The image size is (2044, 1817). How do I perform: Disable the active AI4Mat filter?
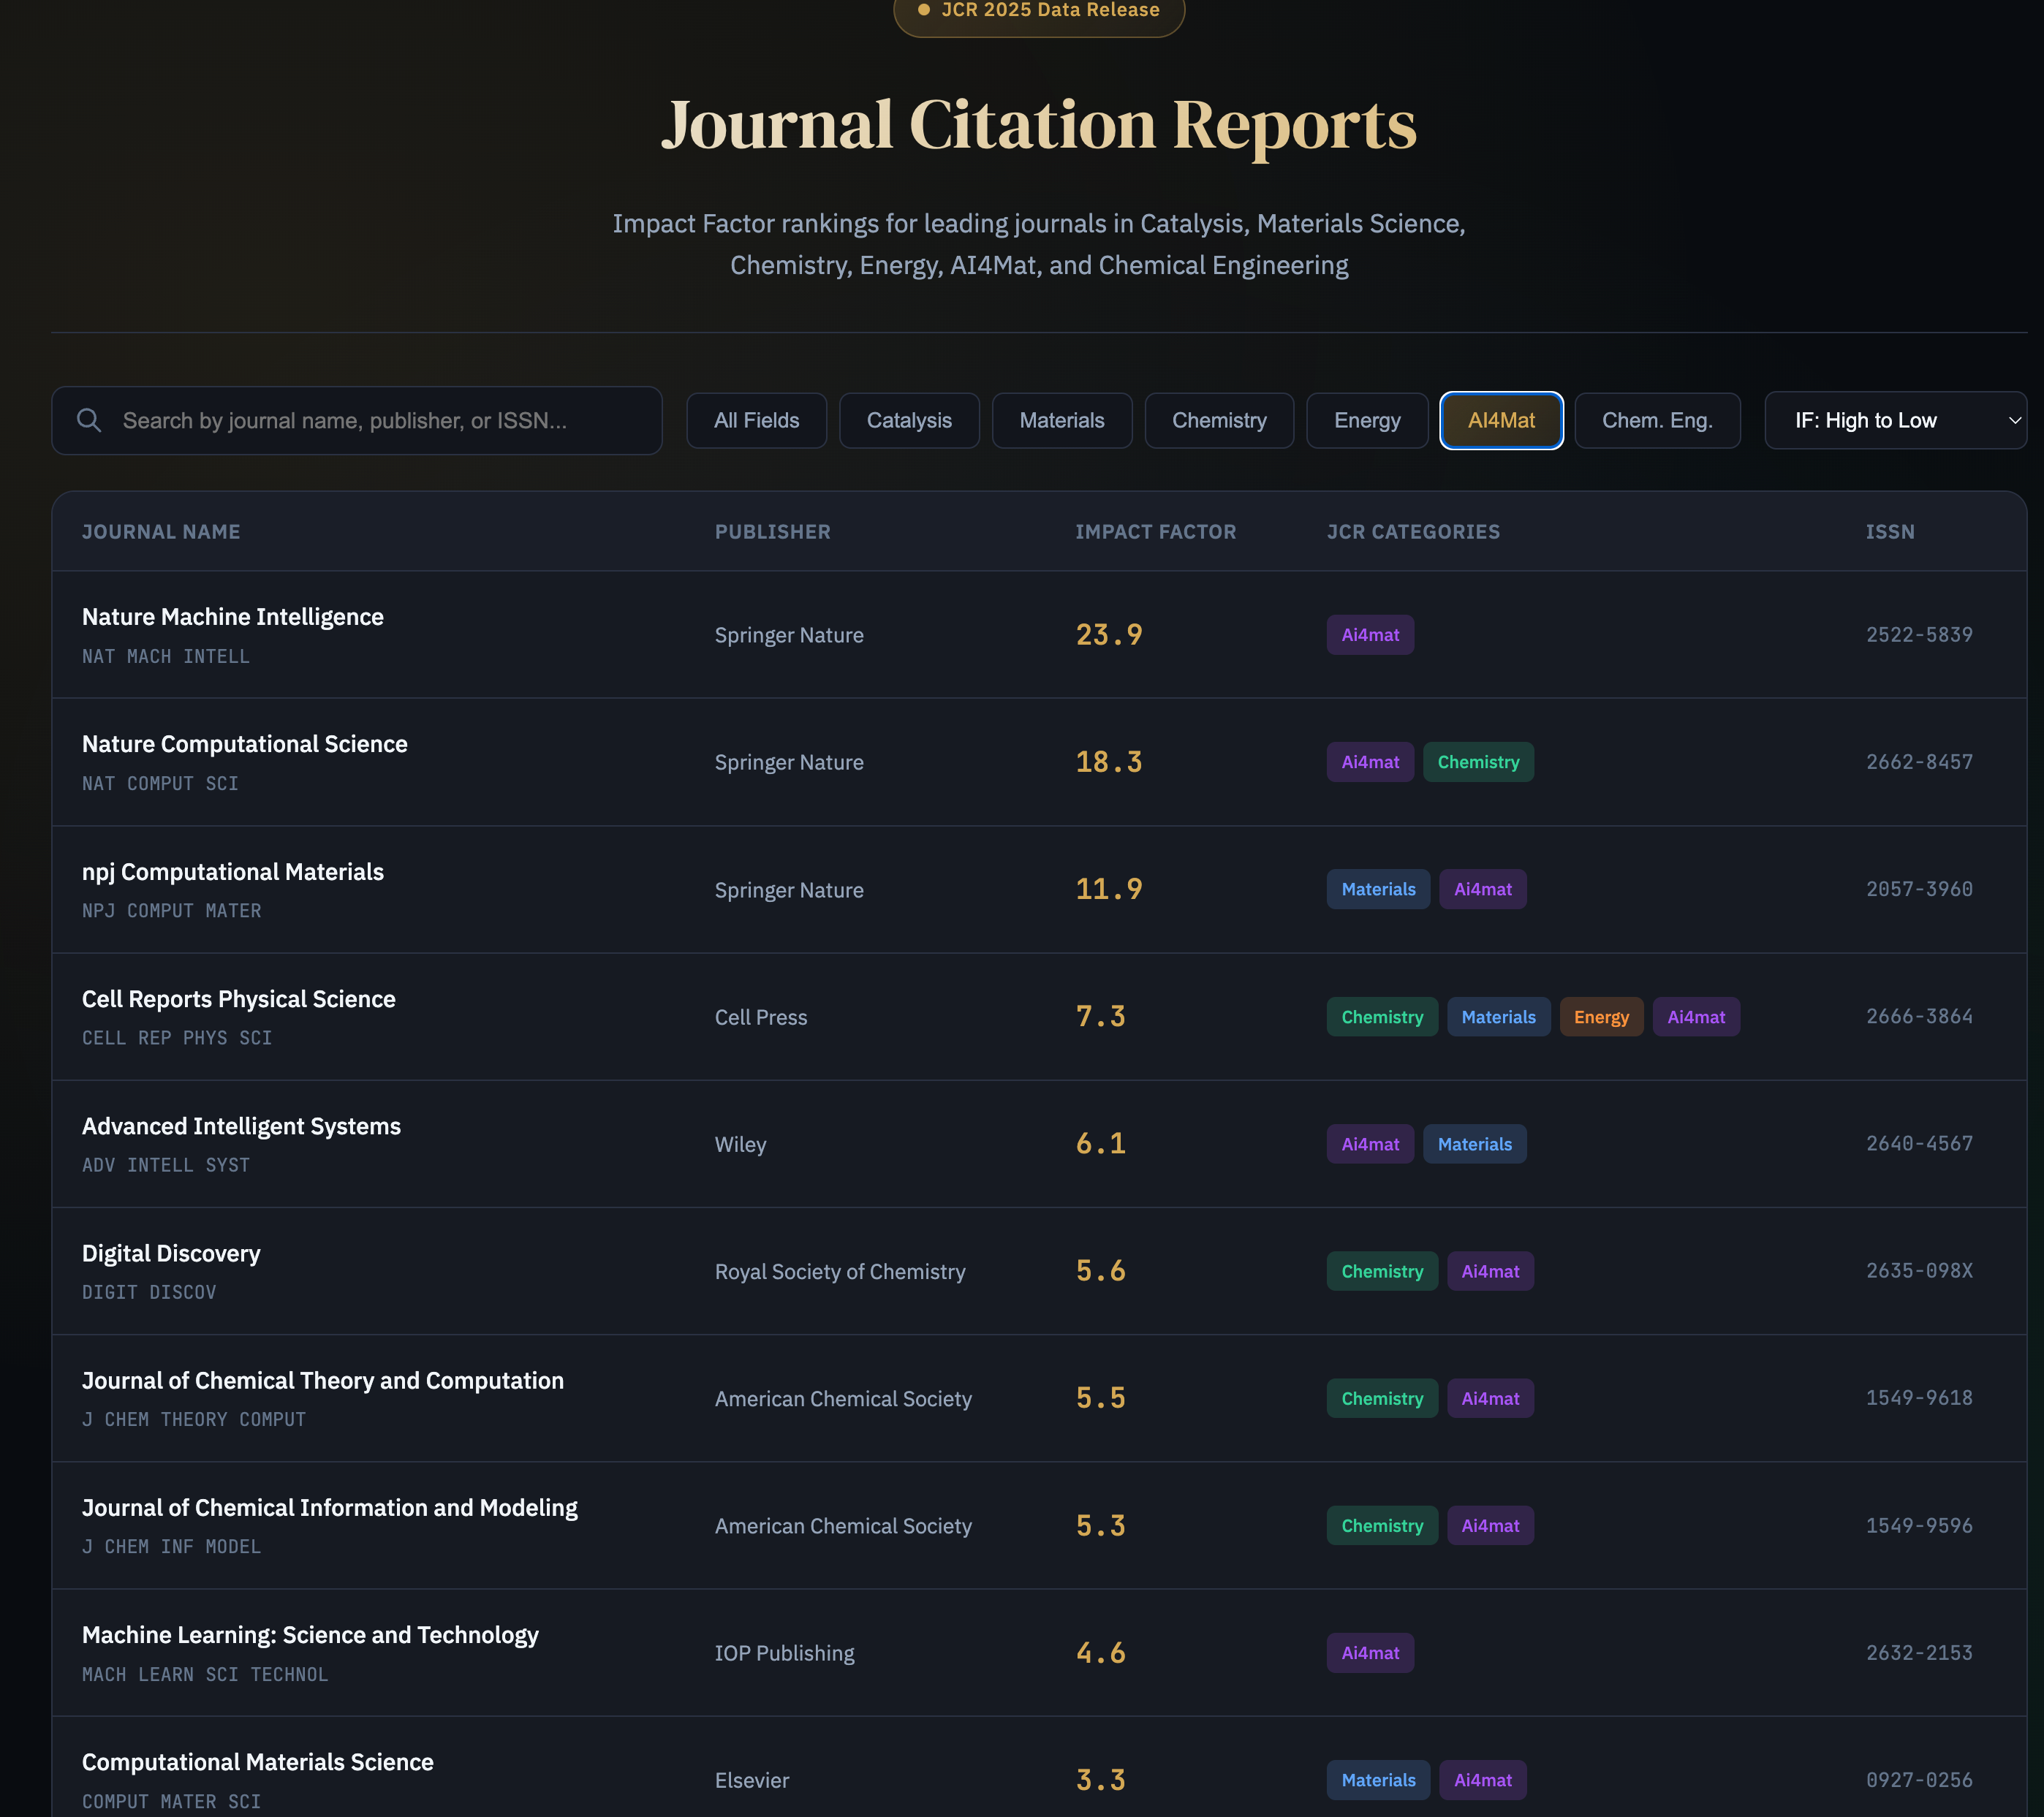coord(1501,420)
